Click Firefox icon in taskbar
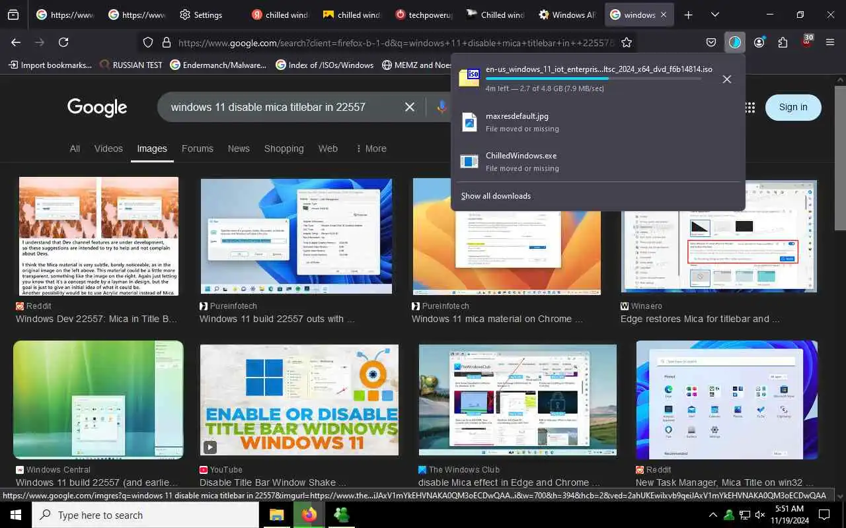 [309, 515]
